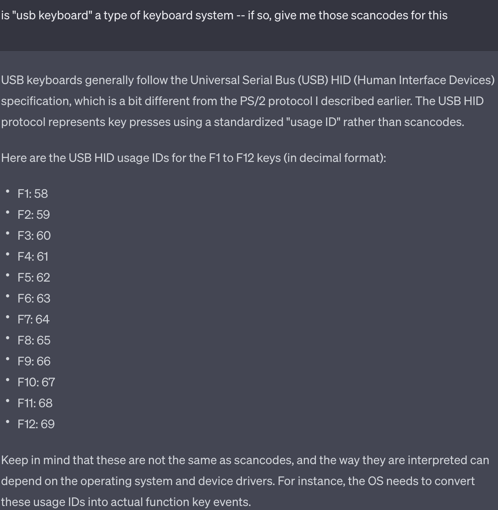The image size is (498, 510).
Task: Select the "F5: 62" list entry
Action: tap(34, 277)
